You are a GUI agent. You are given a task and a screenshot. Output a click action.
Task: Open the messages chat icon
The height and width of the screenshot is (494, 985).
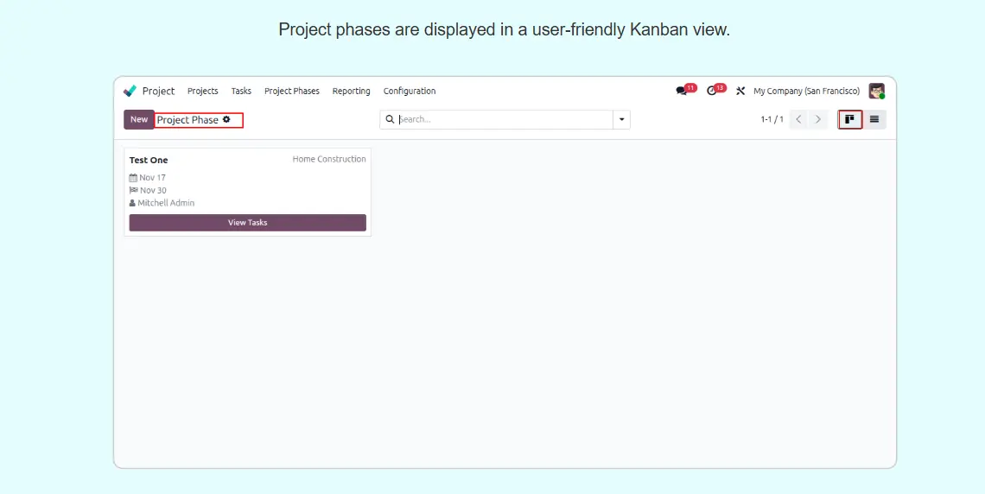point(682,91)
